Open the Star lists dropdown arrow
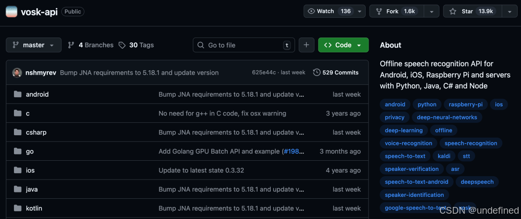The image size is (521, 219). click(510, 11)
